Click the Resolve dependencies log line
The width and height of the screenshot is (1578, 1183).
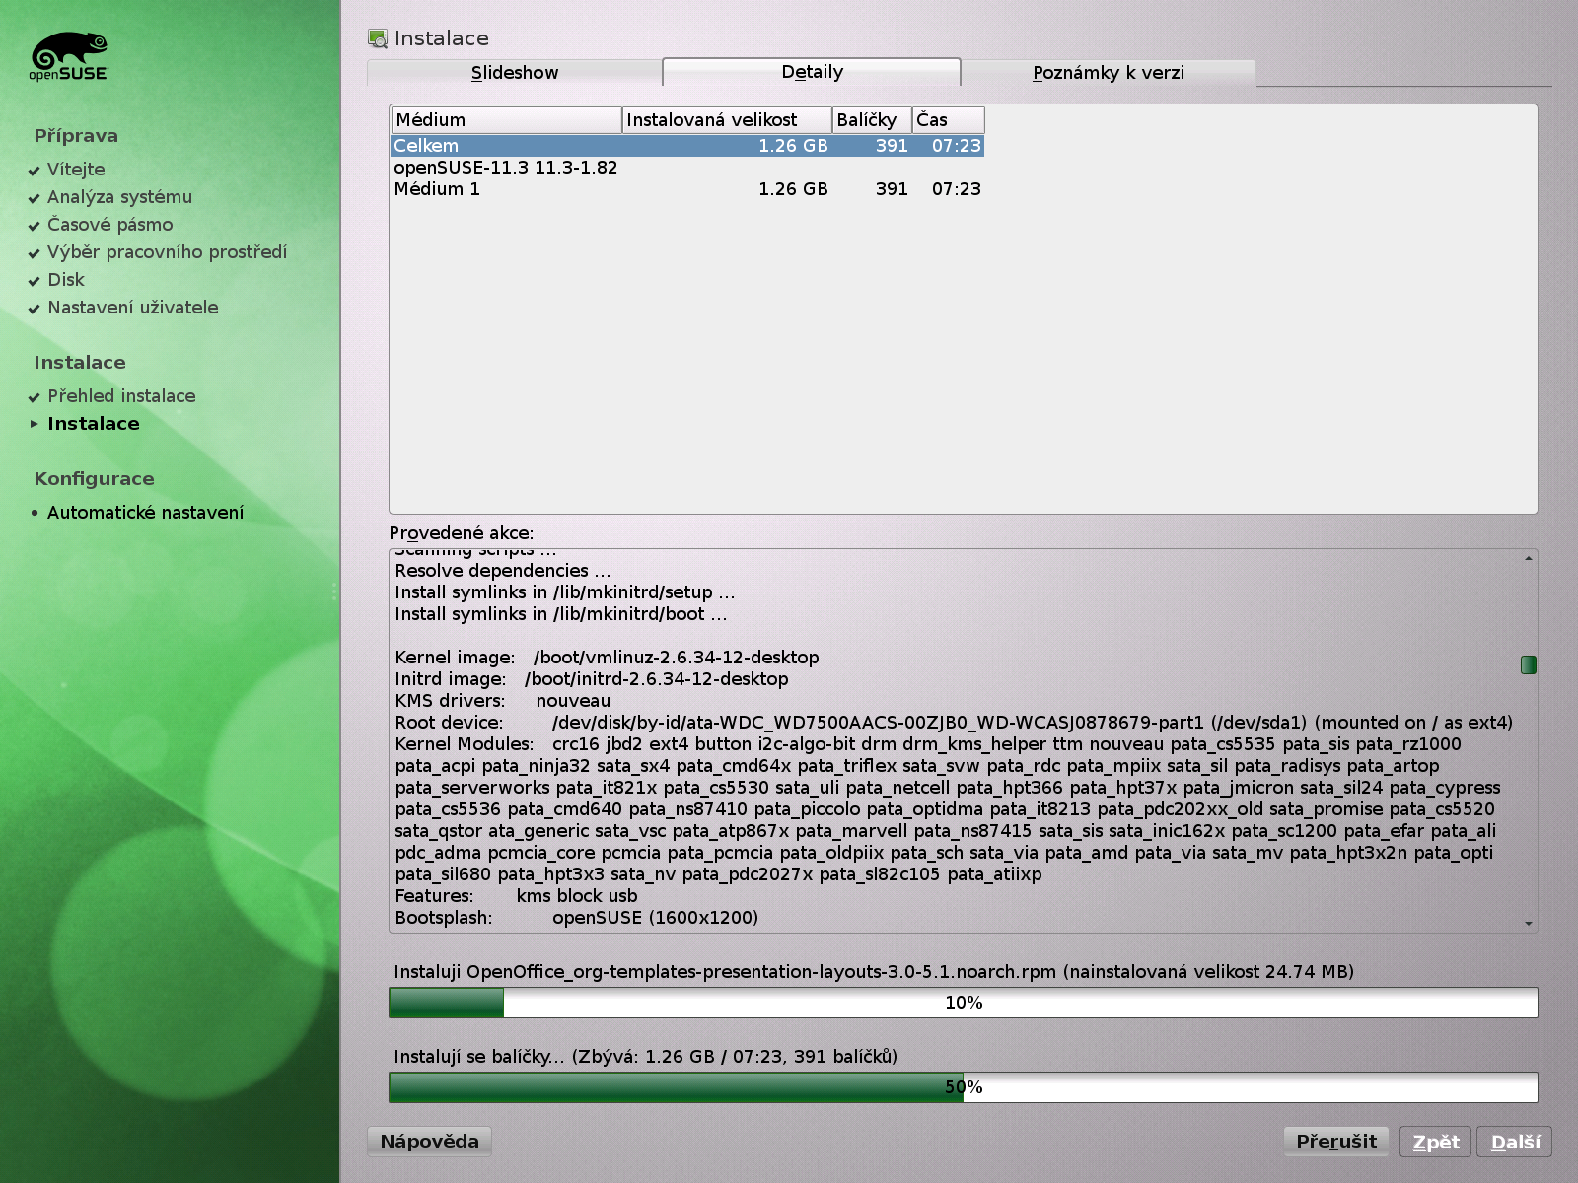(503, 571)
